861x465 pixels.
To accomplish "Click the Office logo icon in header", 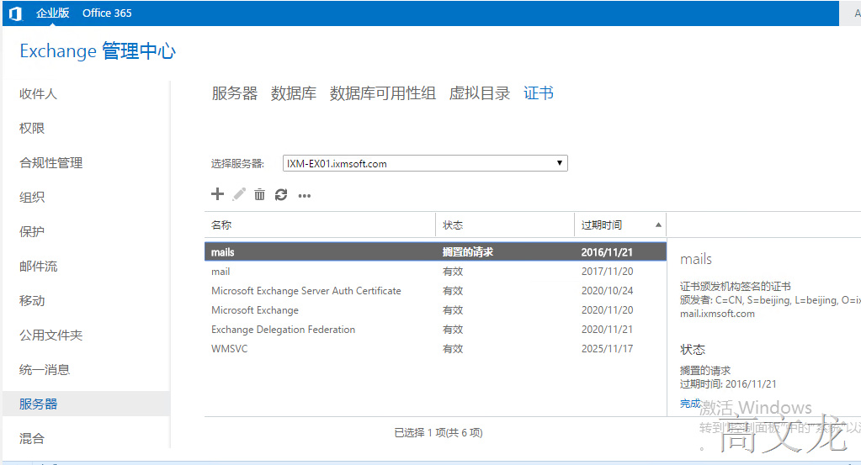I will point(15,13).
